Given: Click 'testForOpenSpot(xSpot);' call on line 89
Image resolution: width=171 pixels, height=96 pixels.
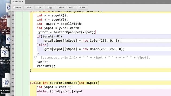Looking at the screenshot, I should click(x=74, y=32).
